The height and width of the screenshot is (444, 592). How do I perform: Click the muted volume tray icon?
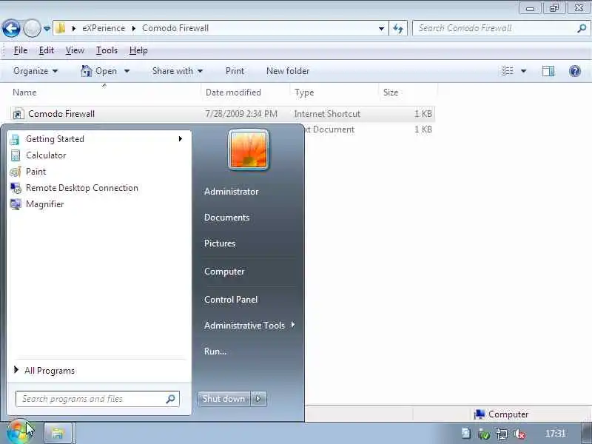pyautogui.click(x=520, y=434)
